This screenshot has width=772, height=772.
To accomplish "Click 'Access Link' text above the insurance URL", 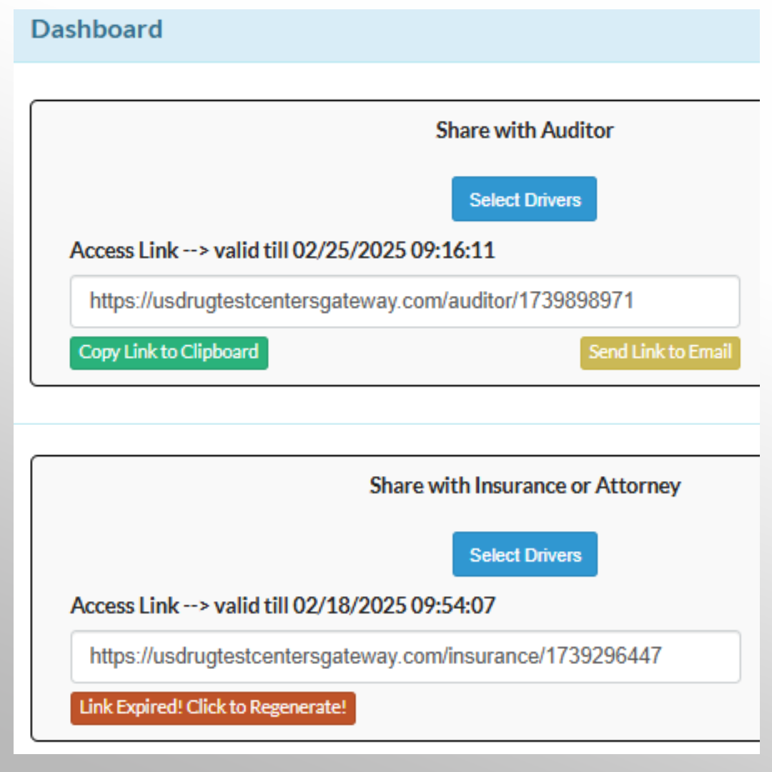I will pos(124,606).
